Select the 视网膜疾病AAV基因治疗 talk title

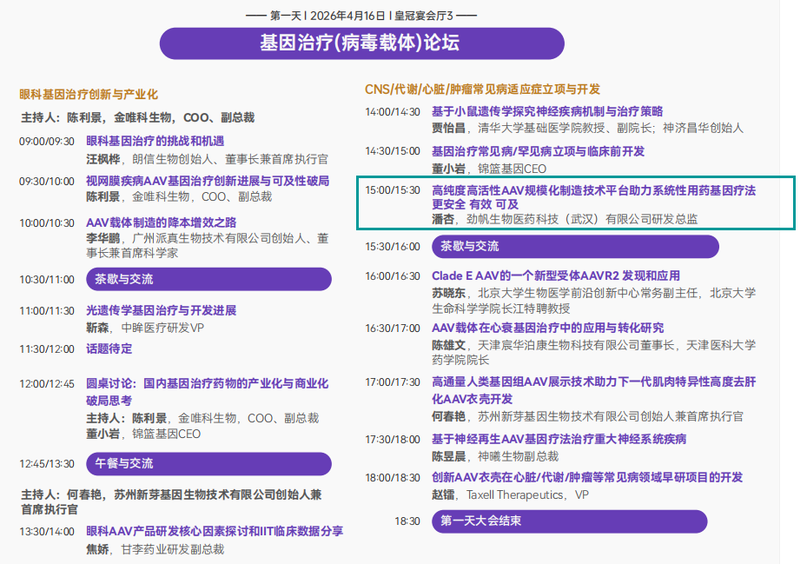click(x=208, y=181)
